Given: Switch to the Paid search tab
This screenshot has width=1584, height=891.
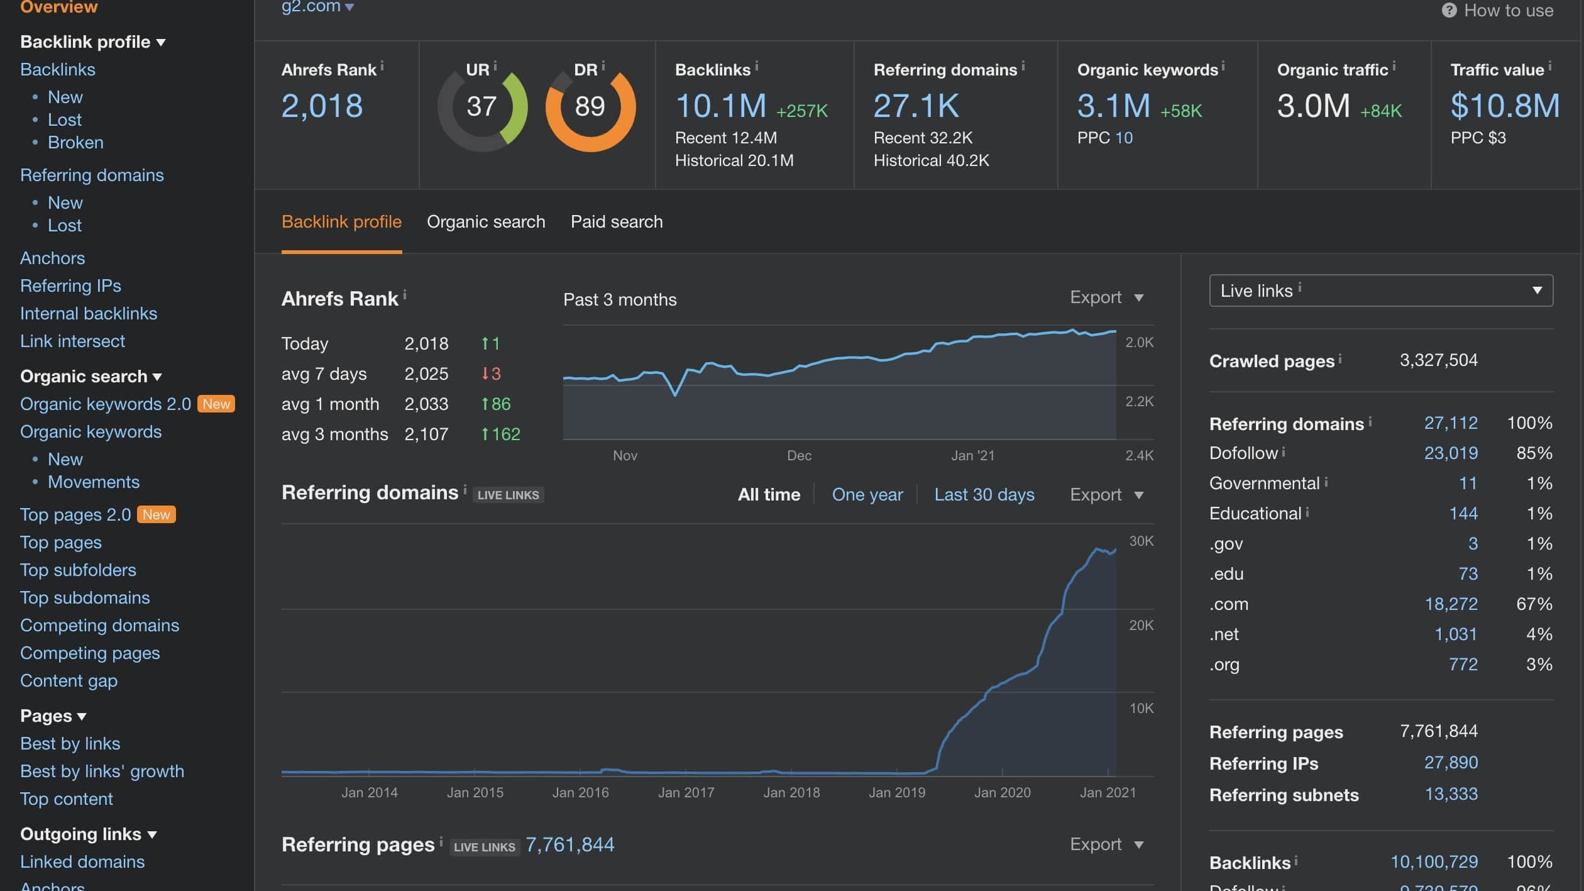Looking at the screenshot, I should point(616,223).
